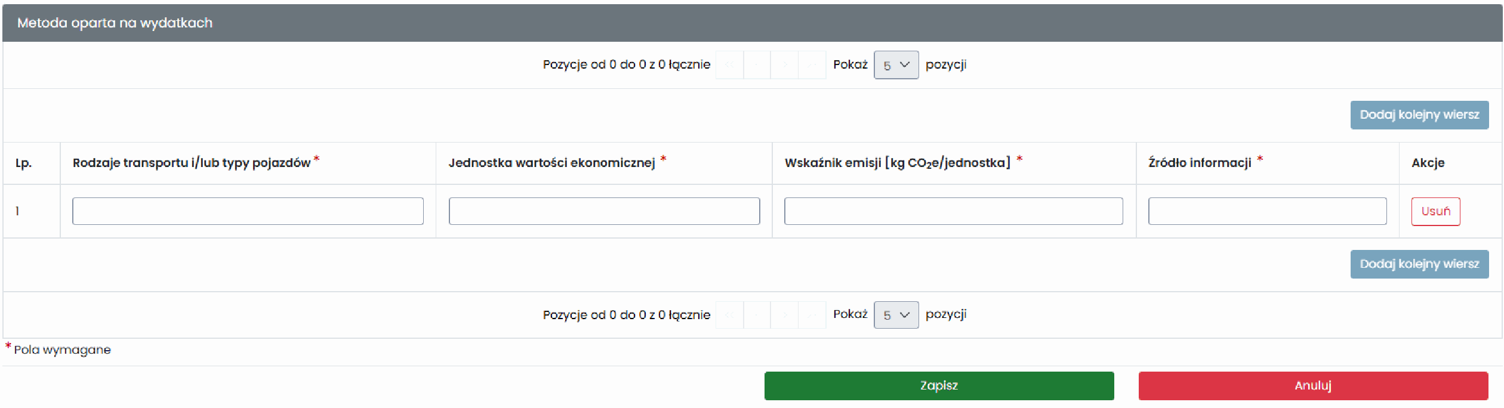Go to first page in bottom pagination
Image resolution: width=1504 pixels, height=408 pixels.
[729, 315]
